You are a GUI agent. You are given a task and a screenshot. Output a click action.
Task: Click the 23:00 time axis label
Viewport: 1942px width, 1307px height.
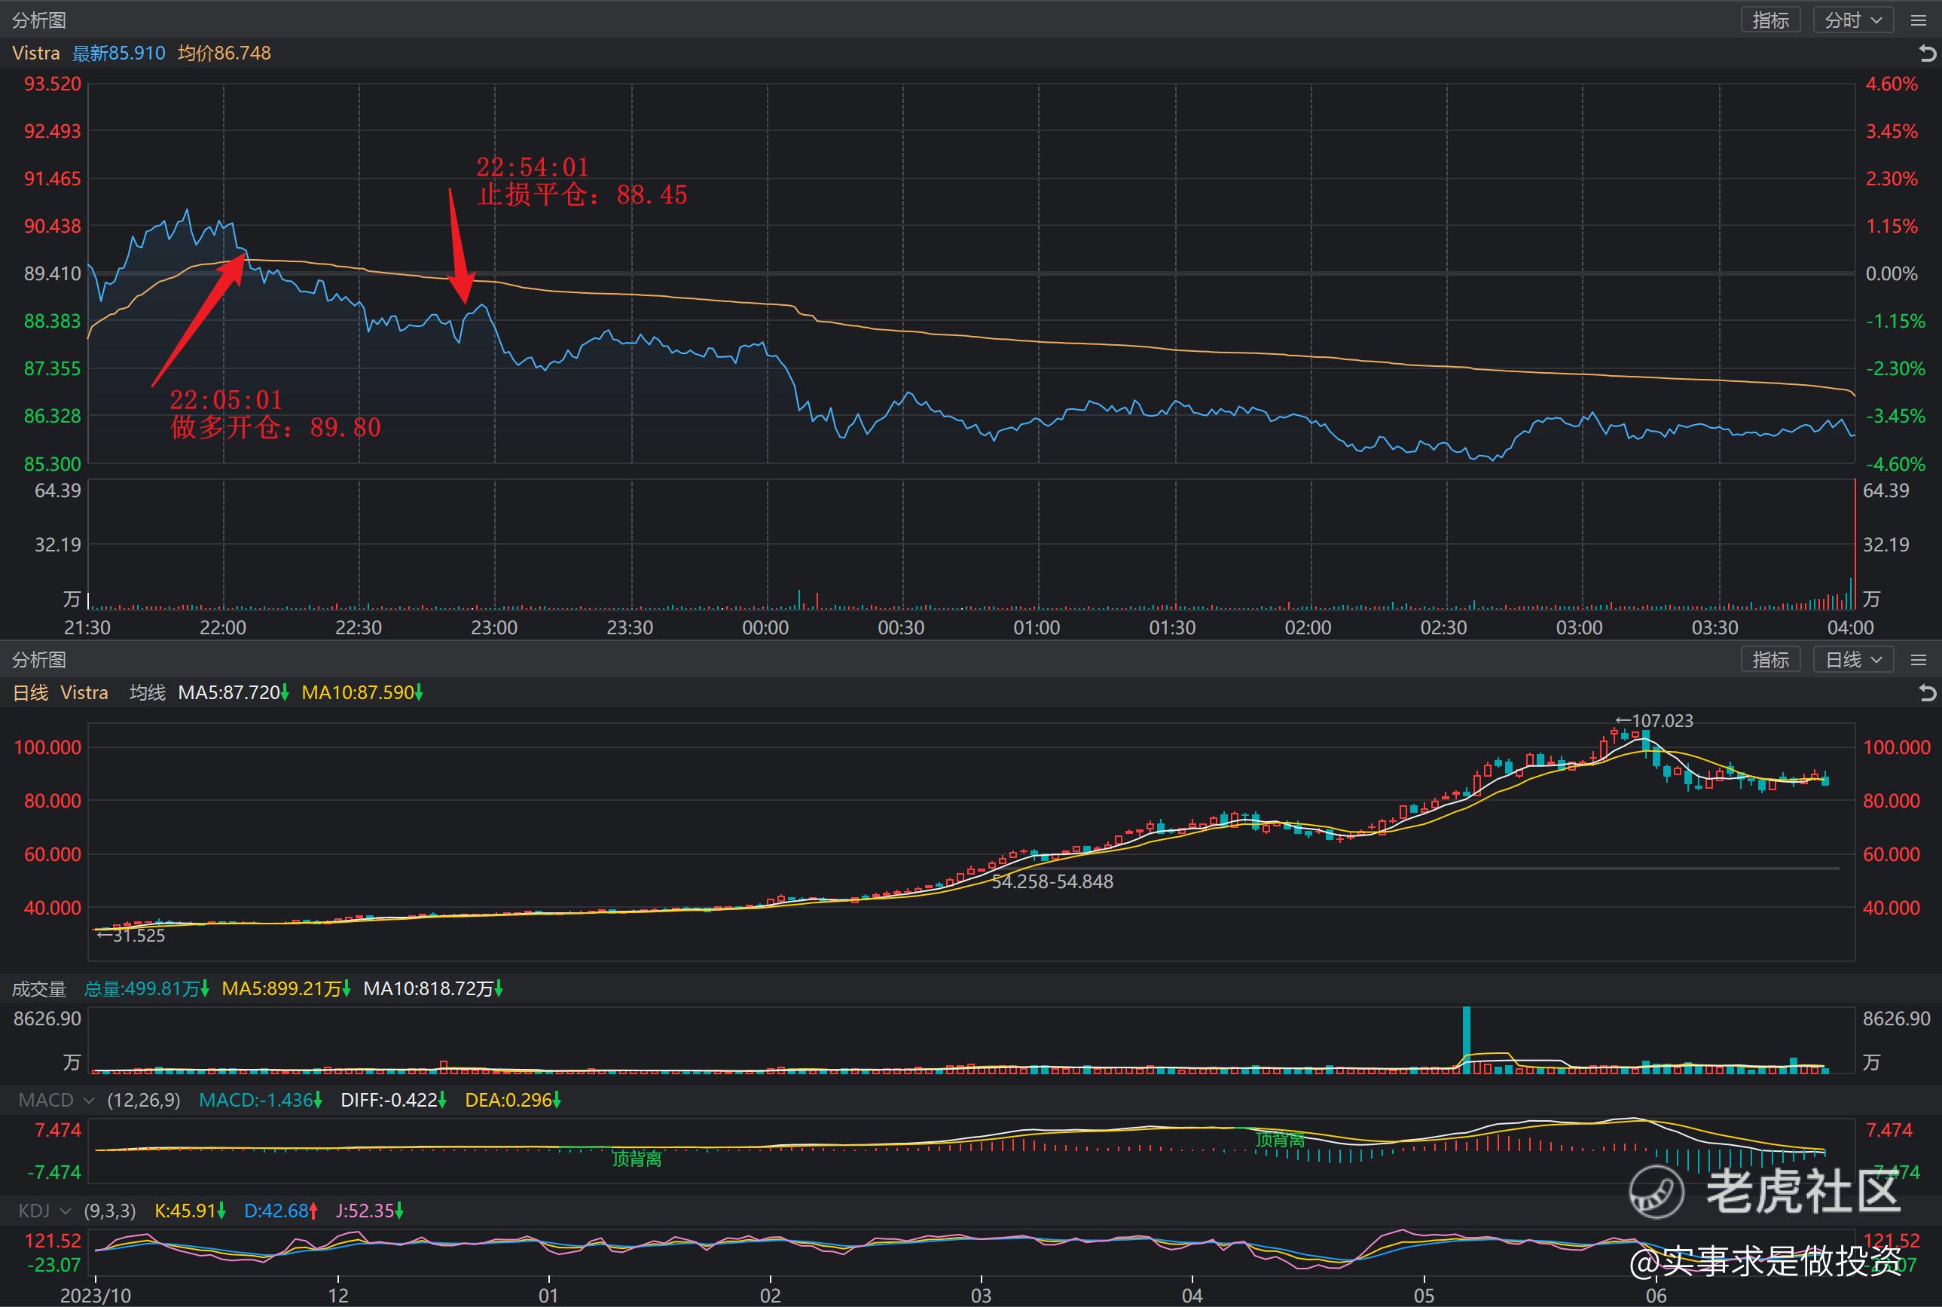coord(494,628)
